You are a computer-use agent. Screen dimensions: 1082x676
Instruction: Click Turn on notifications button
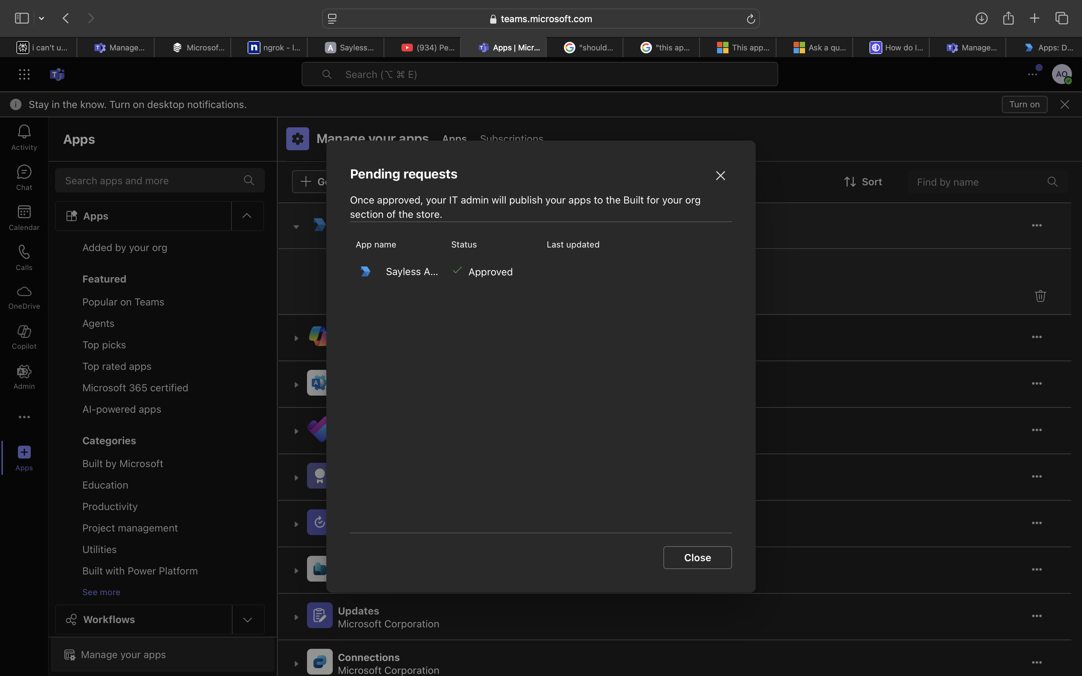(1024, 104)
